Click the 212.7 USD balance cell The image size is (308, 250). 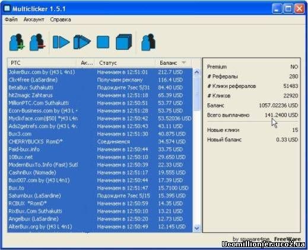click(170, 72)
